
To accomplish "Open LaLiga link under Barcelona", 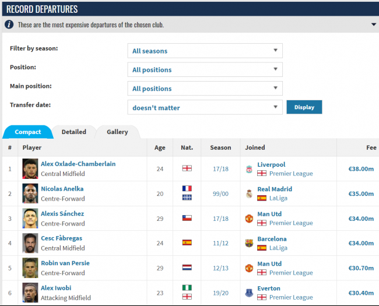I will (278, 248).
